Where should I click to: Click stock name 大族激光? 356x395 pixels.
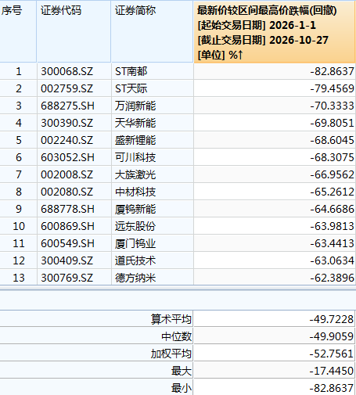click(x=135, y=174)
